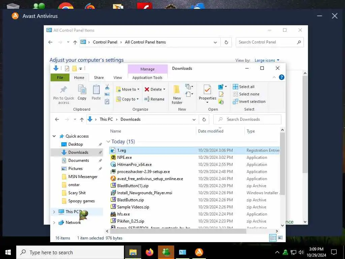Customize Quick Access Toolbar dropdown
The height and width of the screenshot is (259, 345).
[x=81, y=69]
